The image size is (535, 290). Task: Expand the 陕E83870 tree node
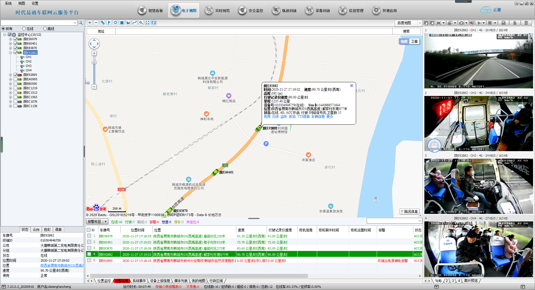point(11,48)
